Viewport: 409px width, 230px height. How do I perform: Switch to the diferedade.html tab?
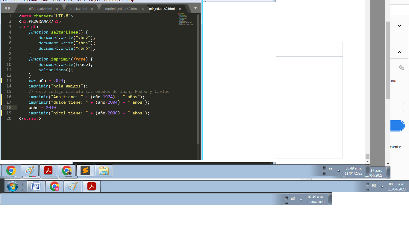point(40,9)
